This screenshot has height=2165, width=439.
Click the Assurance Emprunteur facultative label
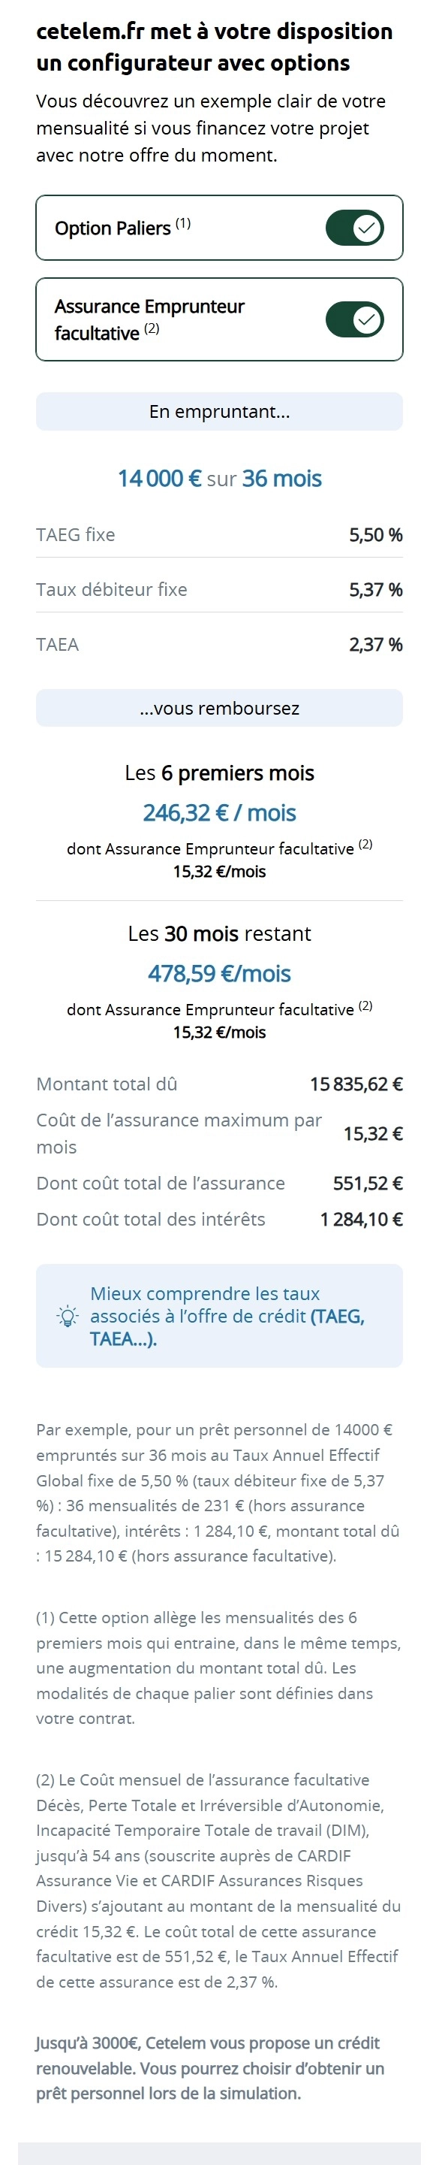[149, 319]
